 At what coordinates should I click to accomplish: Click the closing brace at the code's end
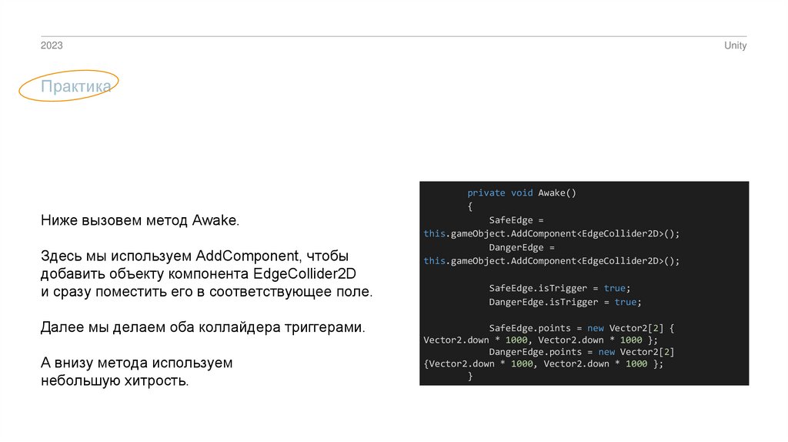(470, 377)
